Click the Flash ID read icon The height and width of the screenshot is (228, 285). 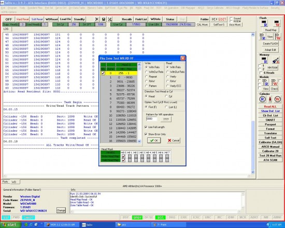click(262, 37)
